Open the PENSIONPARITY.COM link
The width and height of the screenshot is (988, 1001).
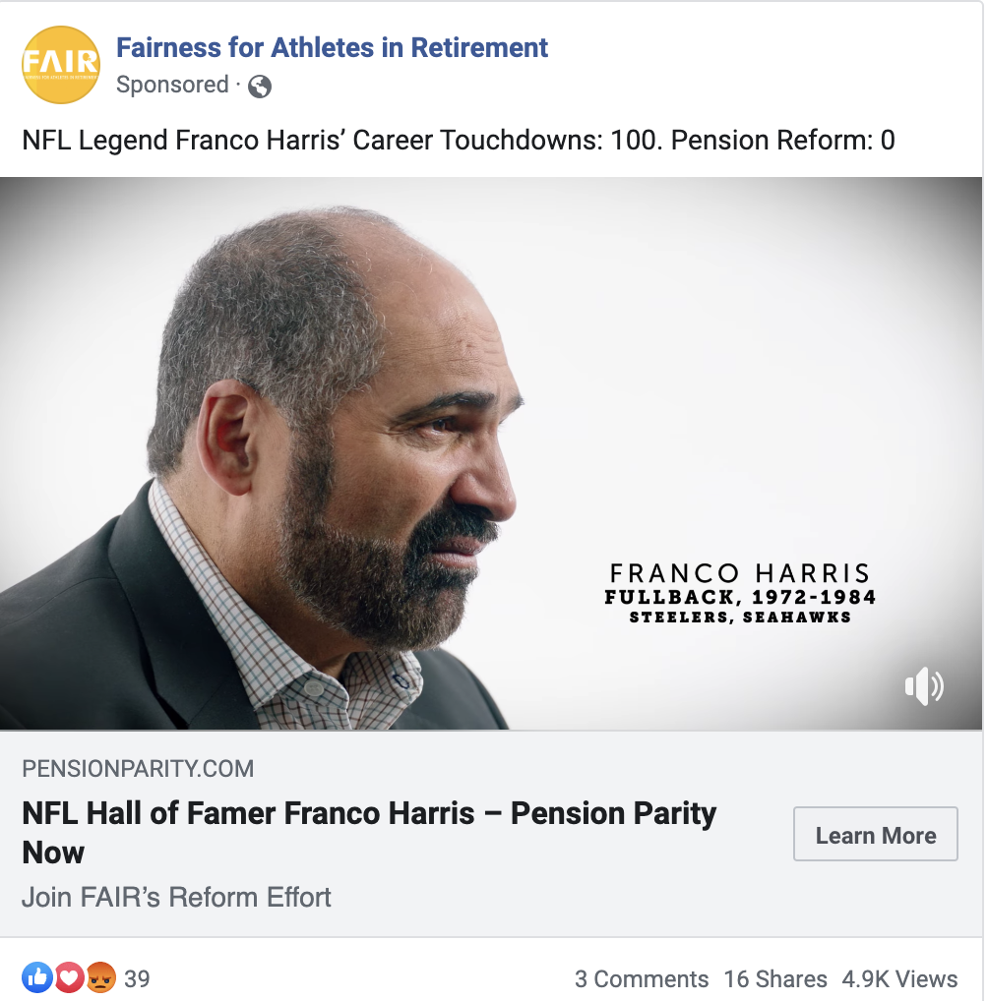(x=138, y=769)
